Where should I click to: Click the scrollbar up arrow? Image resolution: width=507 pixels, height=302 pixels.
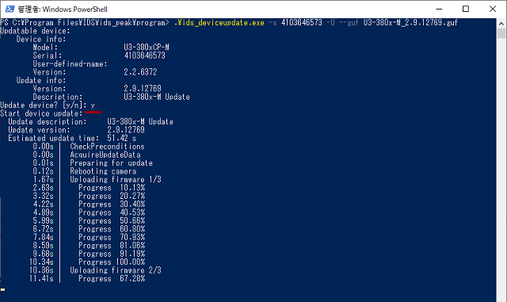(501, 23)
